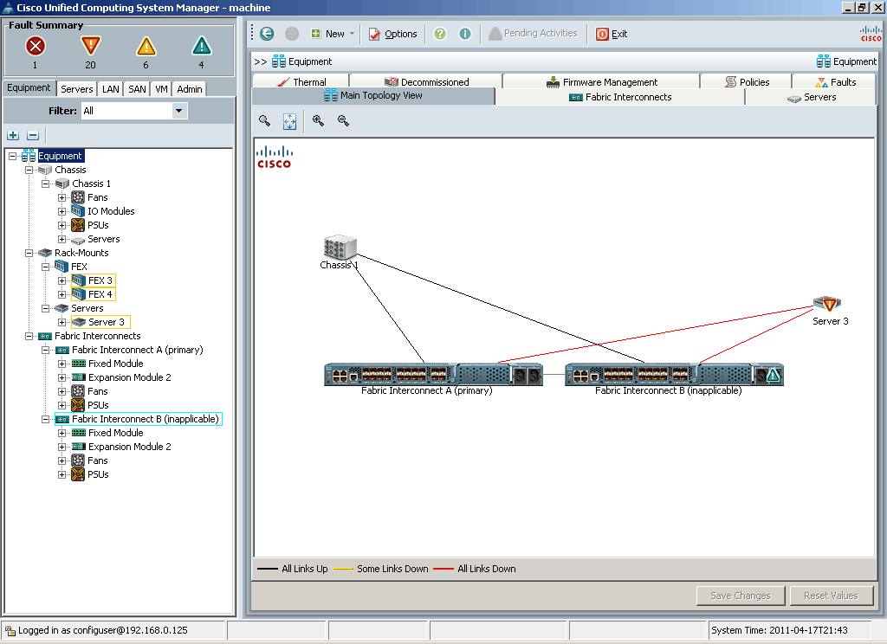Collapse the Rack-Mounts node

click(29, 254)
